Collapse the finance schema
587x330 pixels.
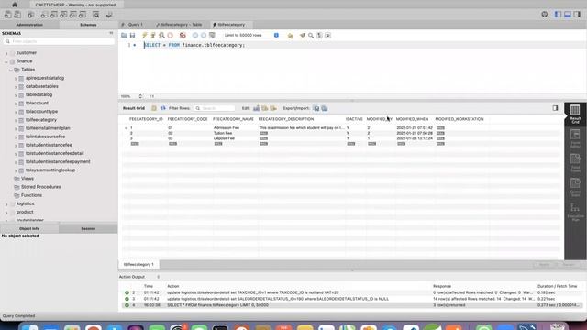tap(6, 61)
